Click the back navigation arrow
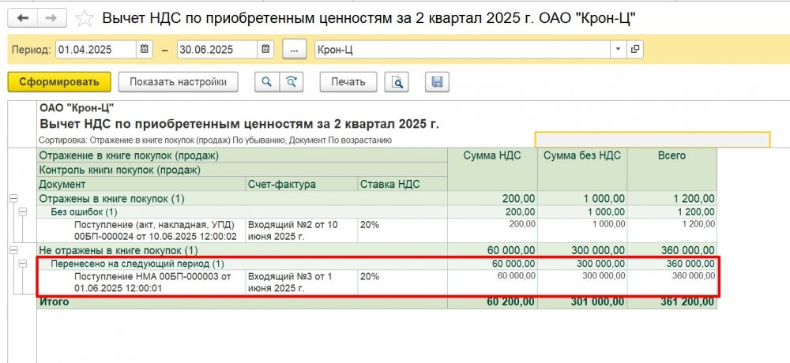 (x=23, y=17)
